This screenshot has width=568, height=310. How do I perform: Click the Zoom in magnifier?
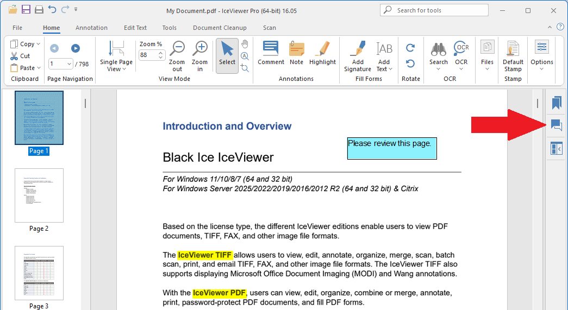pos(199,56)
